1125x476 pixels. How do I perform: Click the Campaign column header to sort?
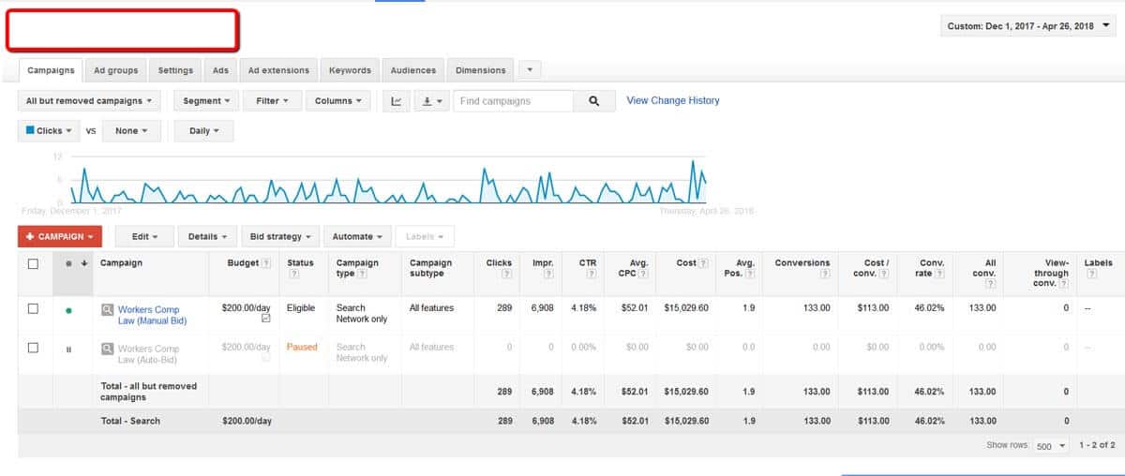(121, 263)
